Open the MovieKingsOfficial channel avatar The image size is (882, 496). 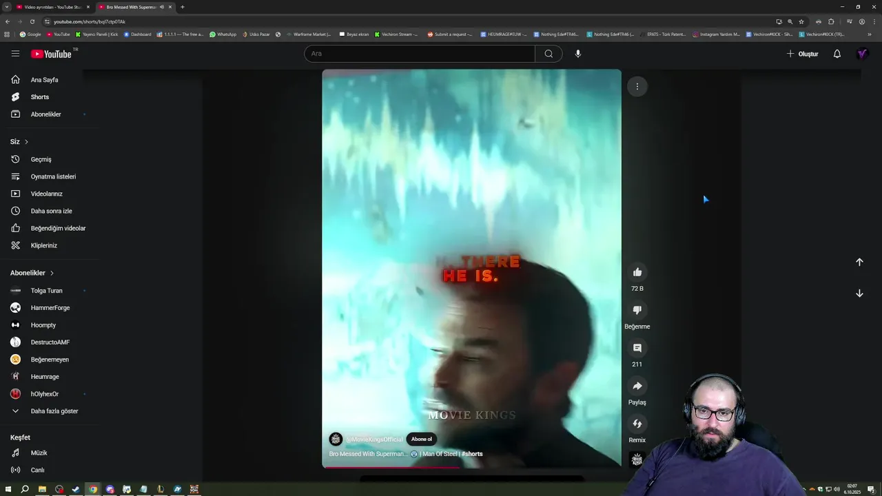[336, 439]
